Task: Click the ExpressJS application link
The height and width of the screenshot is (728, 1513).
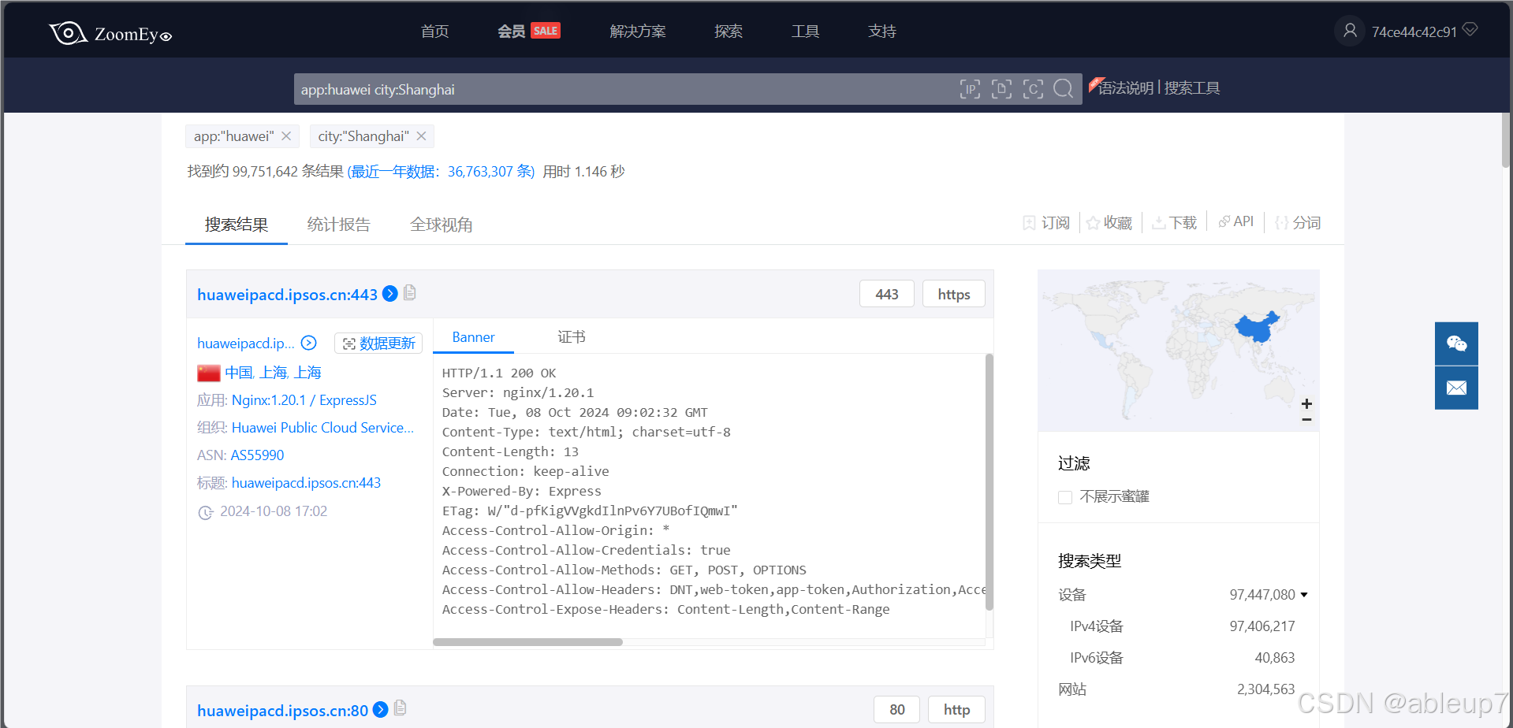Action: coord(348,400)
